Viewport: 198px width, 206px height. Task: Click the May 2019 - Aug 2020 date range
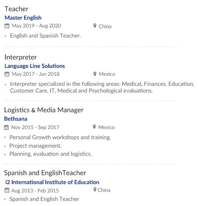pyautogui.click(x=36, y=26)
